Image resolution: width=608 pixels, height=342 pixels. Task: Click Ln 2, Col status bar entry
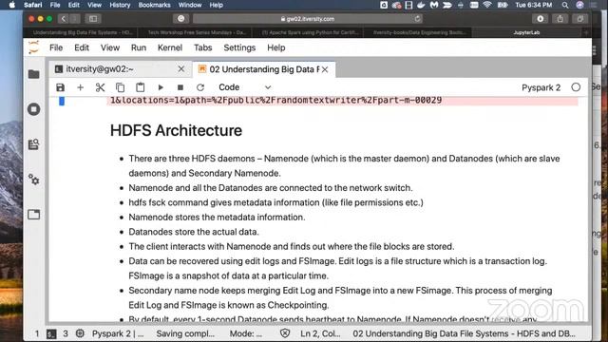pyautogui.click(x=320, y=333)
